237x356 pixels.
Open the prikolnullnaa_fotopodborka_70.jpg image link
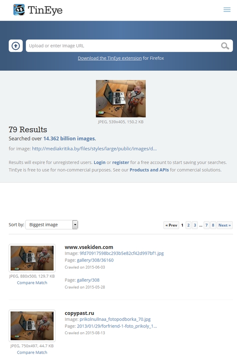click(x=115, y=319)
